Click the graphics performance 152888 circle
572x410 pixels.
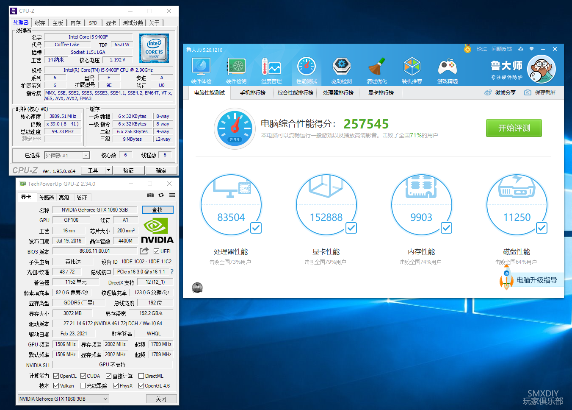(326, 205)
